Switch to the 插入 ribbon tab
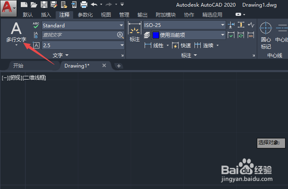The image size is (288, 189). (x=46, y=15)
